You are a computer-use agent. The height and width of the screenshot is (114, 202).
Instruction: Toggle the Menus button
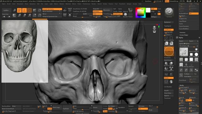point(167,1)
